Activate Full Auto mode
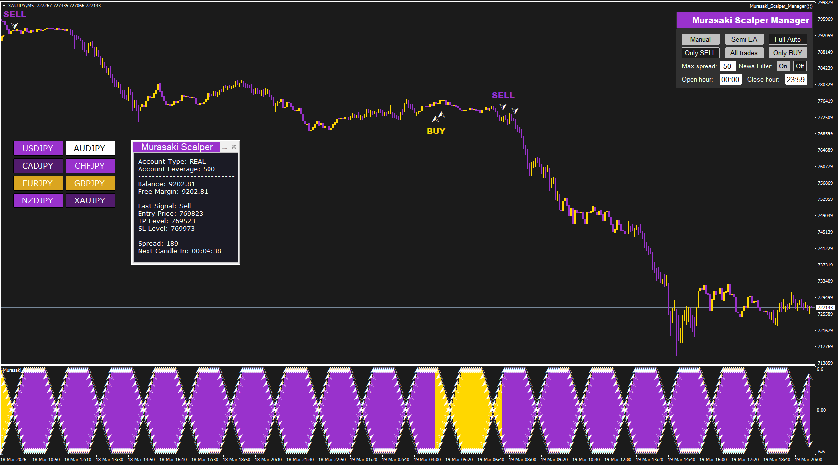 [787, 39]
